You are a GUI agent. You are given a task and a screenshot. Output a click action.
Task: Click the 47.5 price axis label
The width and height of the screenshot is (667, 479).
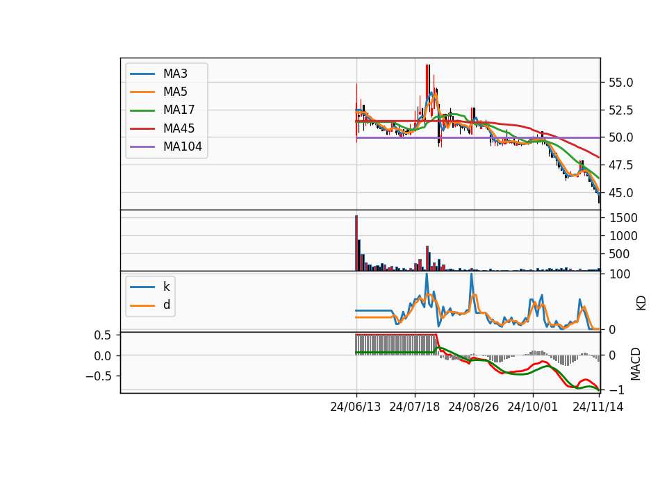tap(620, 165)
